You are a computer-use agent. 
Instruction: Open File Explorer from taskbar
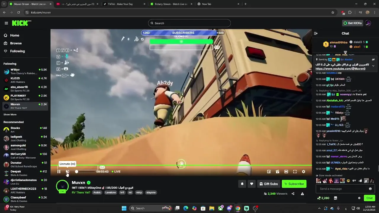[212, 208]
